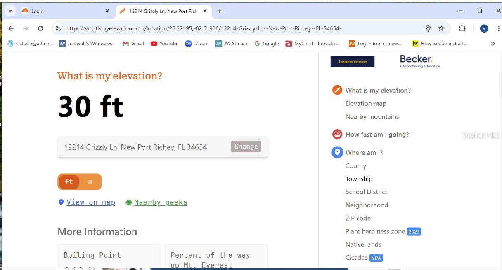Open Plant hardiness zone in sidebar

375,231
